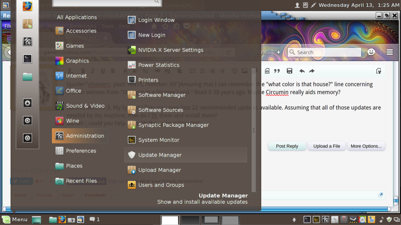Launch Software Manager from Administration list
The height and width of the screenshot is (225, 401).
coord(185,95)
